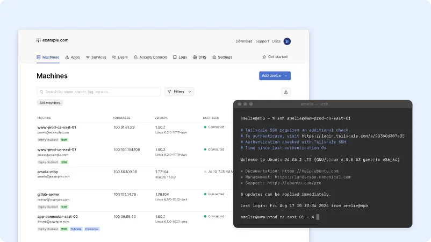
Task: Open machine amelie-mbp
Action: (47, 172)
